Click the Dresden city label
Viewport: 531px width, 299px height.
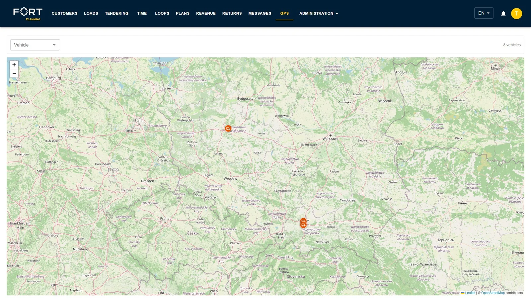point(147,181)
